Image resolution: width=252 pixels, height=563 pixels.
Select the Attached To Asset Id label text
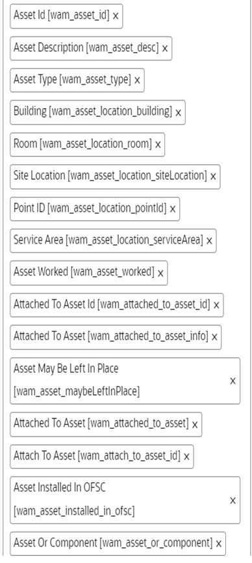coord(112,304)
